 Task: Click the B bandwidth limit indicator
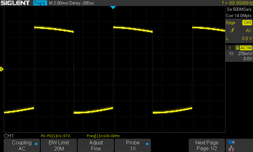(x=237, y=48)
